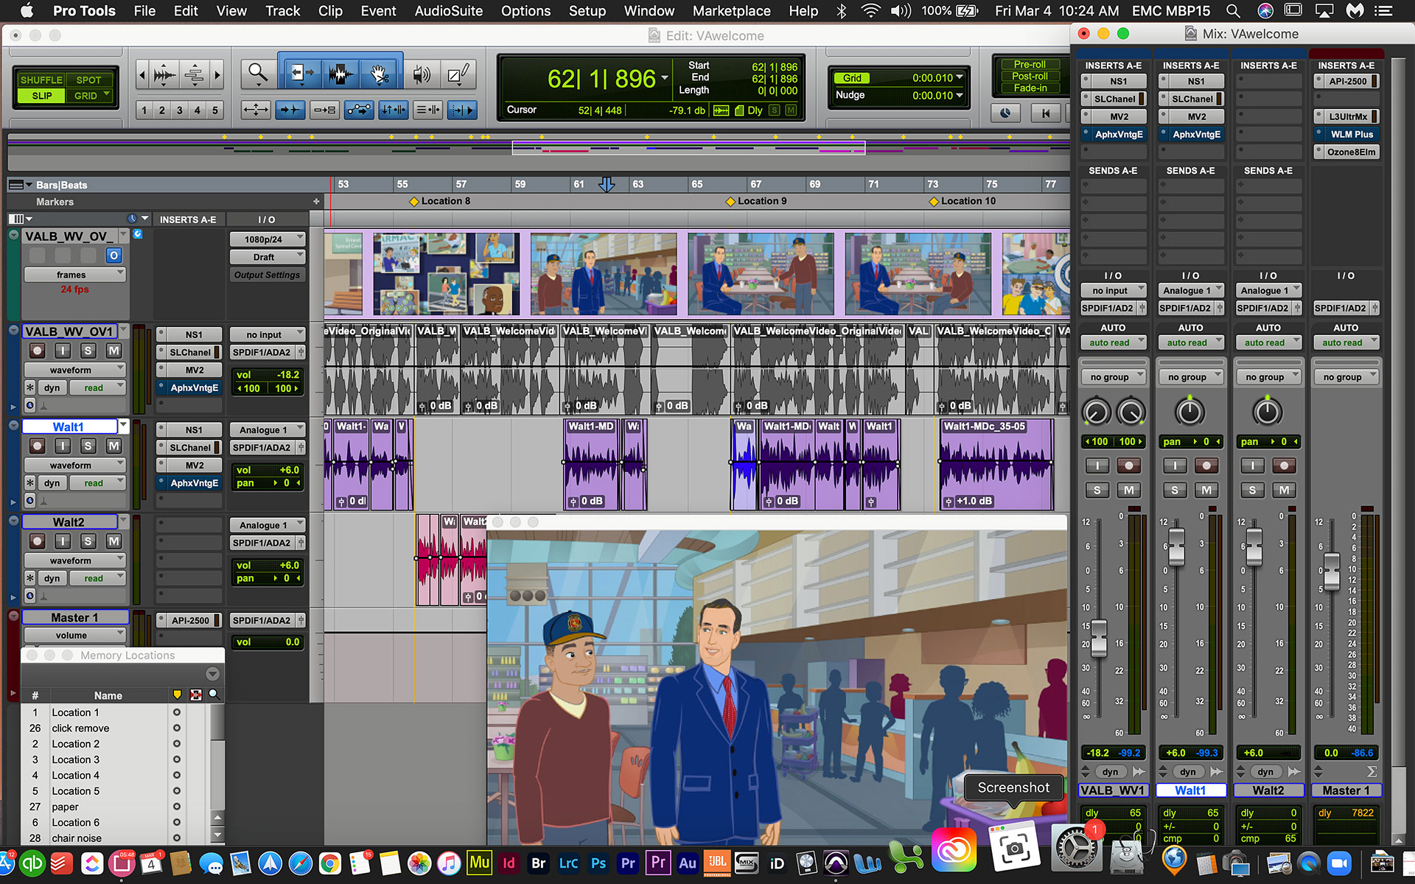The image size is (1415, 884).
Task: Click the horizontal zoom out arrow
Action: (142, 74)
